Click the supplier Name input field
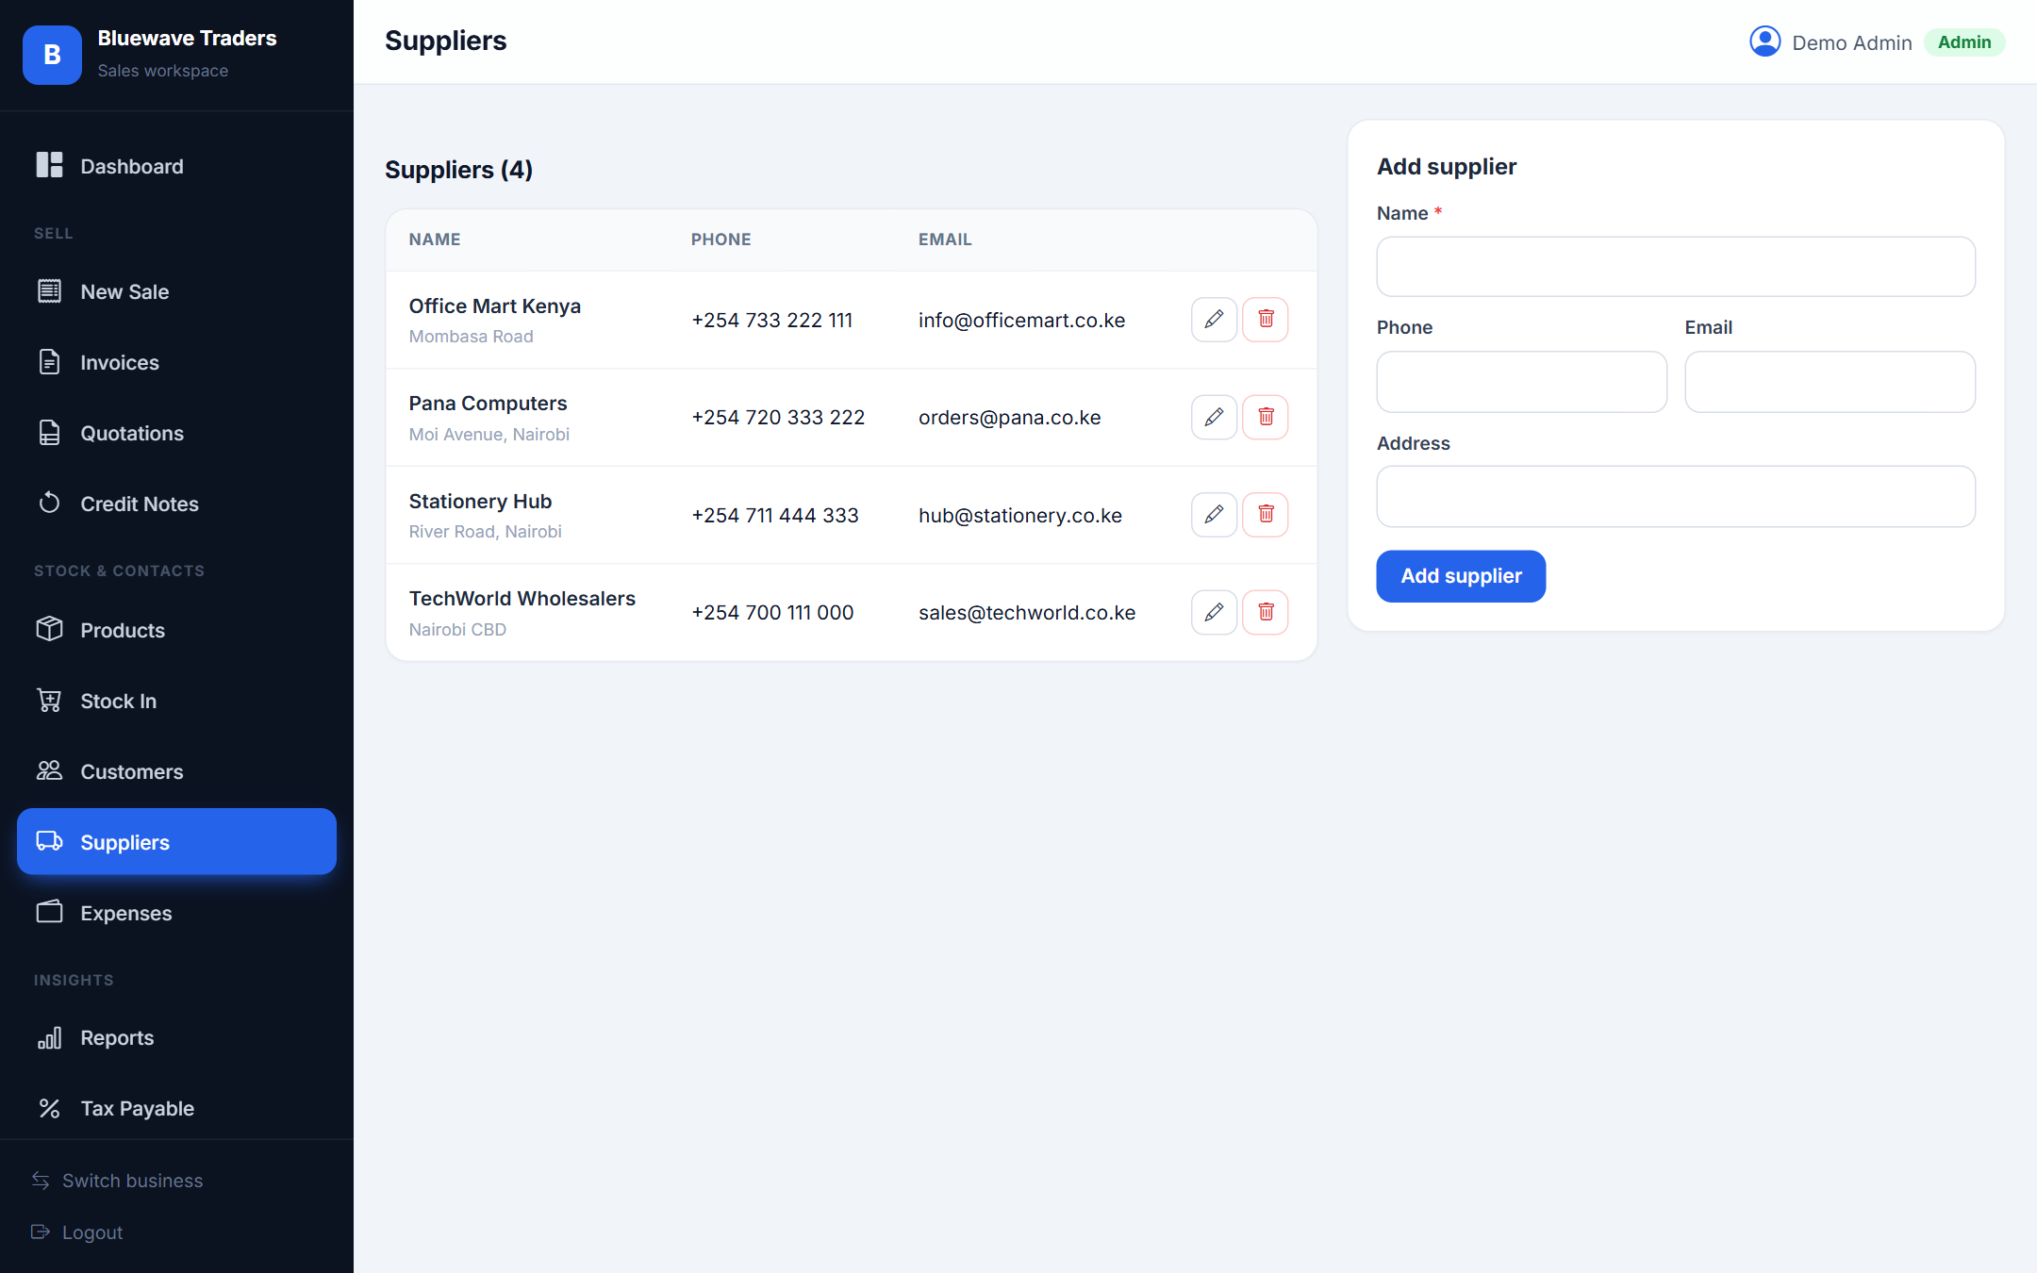The image size is (2037, 1273). pos(1676,267)
